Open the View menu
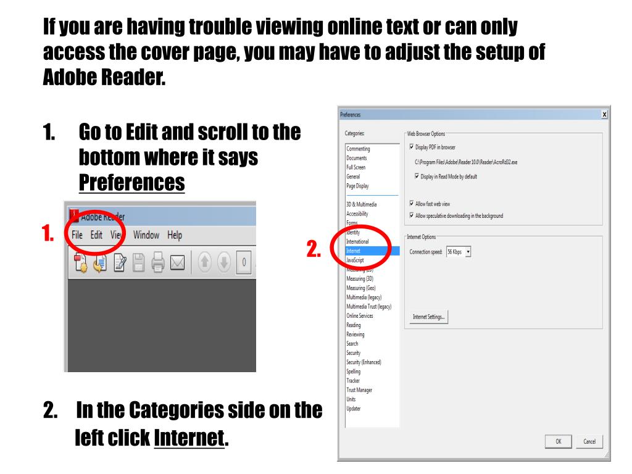This screenshot has height=474, width=632. (x=116, y=235)
